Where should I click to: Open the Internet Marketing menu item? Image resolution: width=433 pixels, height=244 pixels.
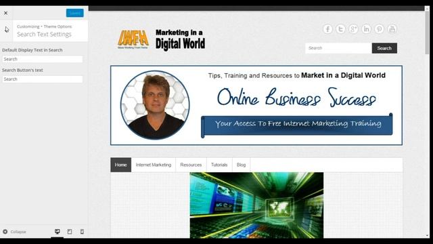154,165
